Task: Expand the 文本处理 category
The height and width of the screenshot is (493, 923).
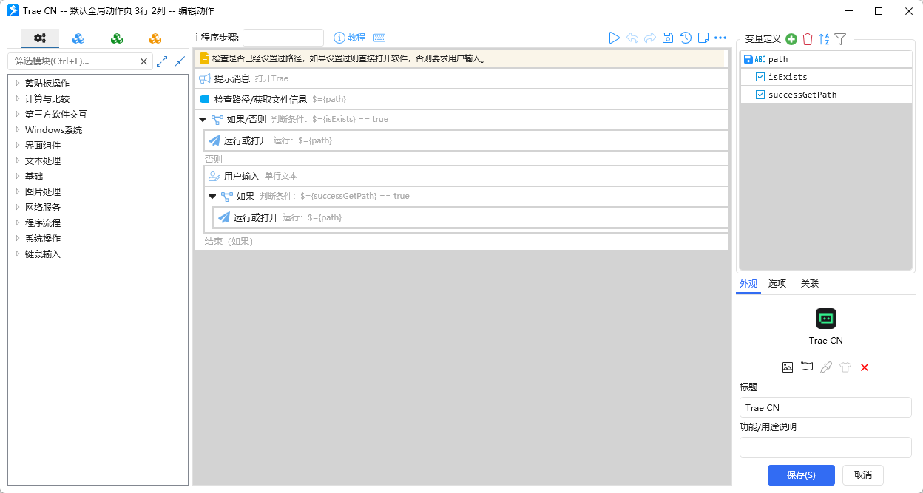Action: pos(18,160)
